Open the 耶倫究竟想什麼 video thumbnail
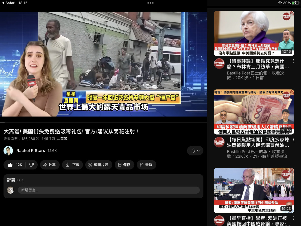This screenshot has height=226, width=301. point(254,33)
